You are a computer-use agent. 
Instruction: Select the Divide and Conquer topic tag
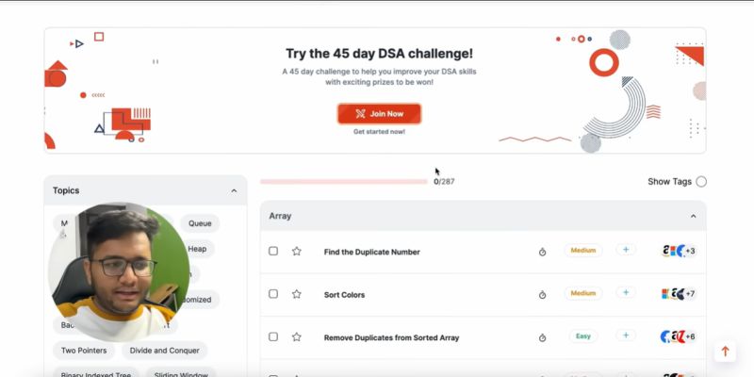164,351
